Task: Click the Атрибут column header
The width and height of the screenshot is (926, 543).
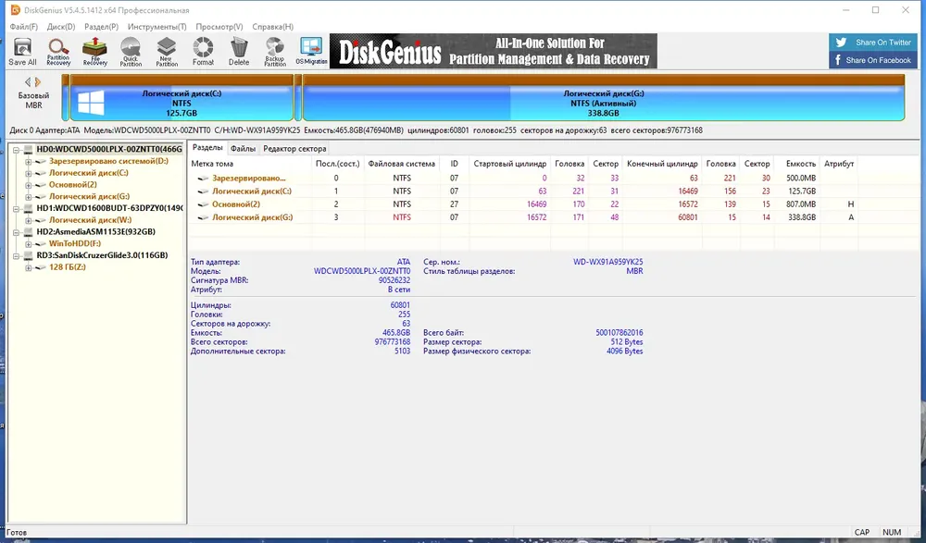Action: pos(839,164)
